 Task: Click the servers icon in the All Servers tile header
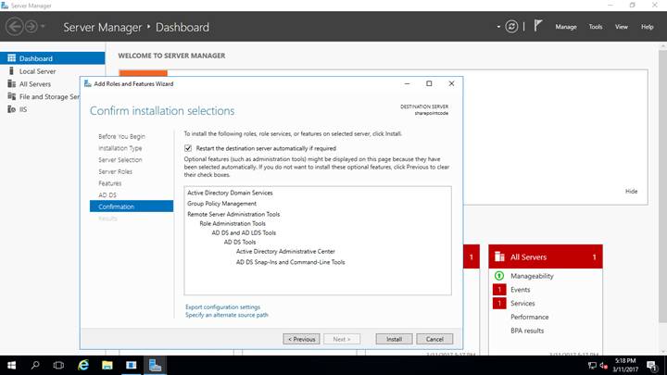(x=499, y=256)
